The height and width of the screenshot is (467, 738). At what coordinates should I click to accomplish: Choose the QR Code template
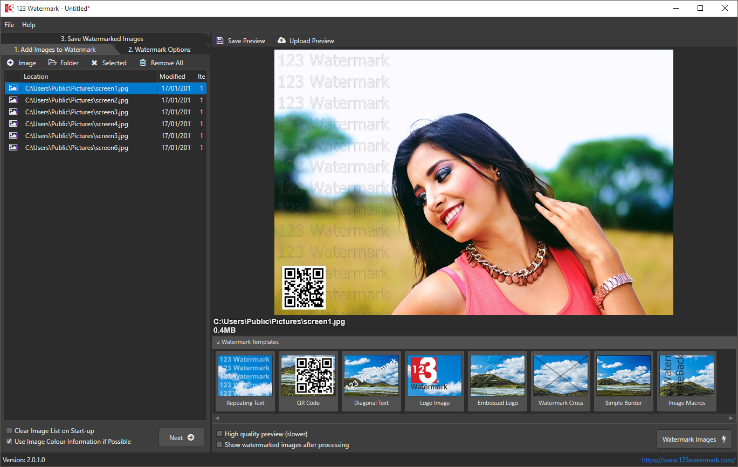[x=308, y=381]
